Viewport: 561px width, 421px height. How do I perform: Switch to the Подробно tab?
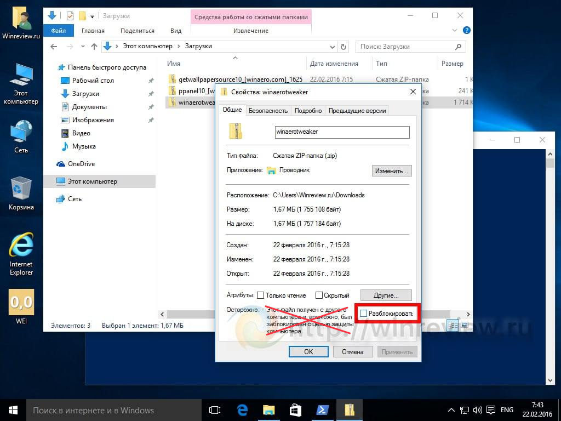coord(308,111)
